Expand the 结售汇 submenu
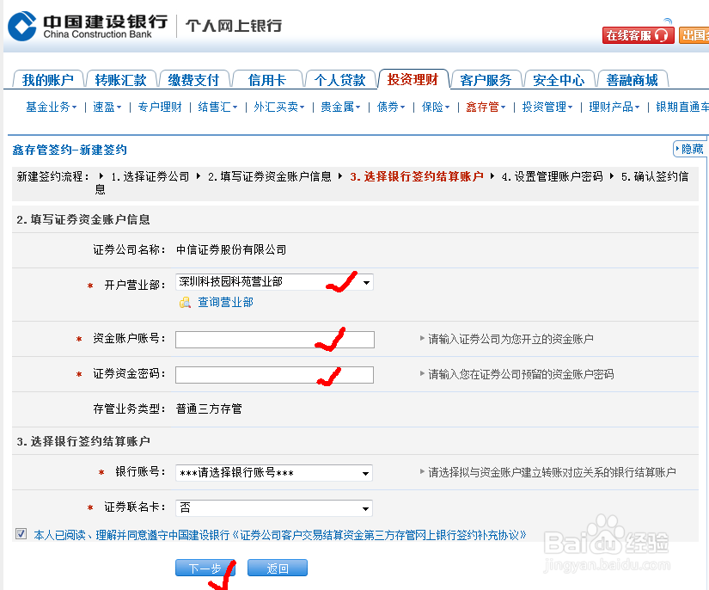 point(217,108)
